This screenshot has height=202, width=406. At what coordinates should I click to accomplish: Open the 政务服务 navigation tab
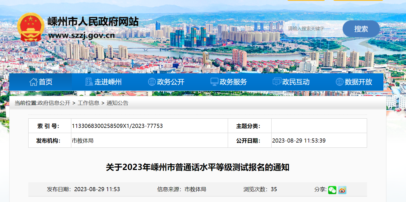point(228,82)
